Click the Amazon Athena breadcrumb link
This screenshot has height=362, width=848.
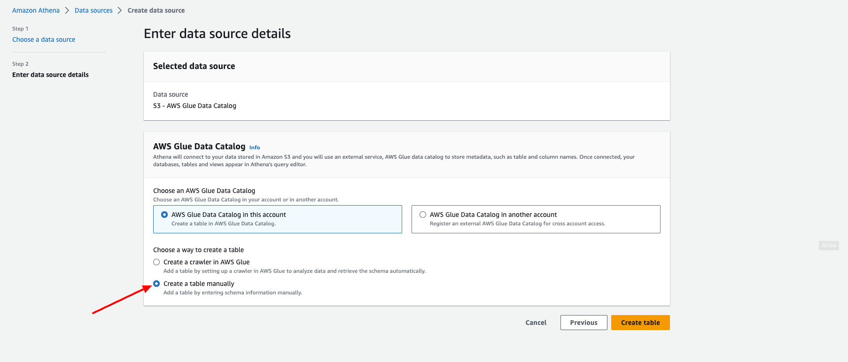tap(36, 10)
